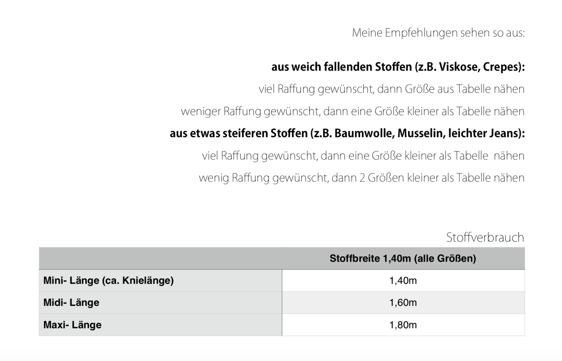Viewport: 562px width, 361px height.
Task: Click the line starting with "weniger Raffung gewünscht"
Action: [x=352, y=111]
